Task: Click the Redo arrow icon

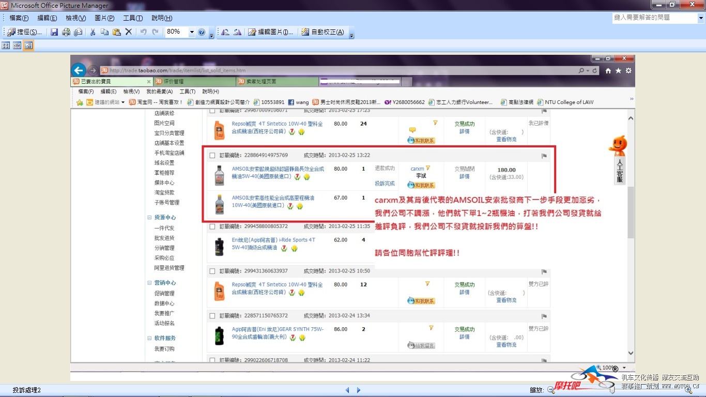Action: [155, 32]
